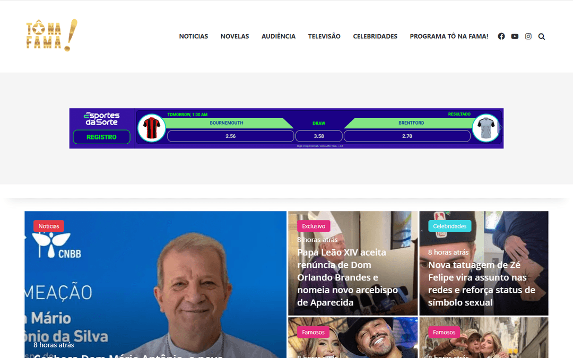Click the Bournemouth red-black jersey icon
The height and width of the screenshot is (358, 573).
pos(152,128)
